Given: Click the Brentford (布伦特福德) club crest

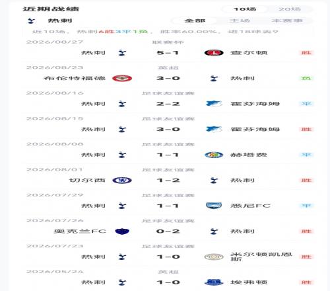Looking at the screenshot, I should [x=122, y=78].
